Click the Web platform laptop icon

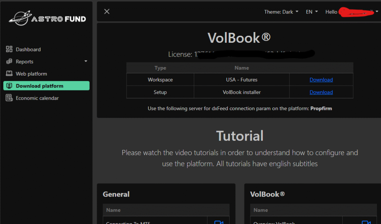tap(9, 74)
